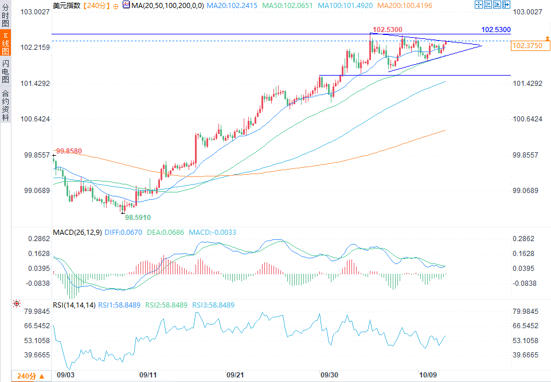The width and height of the screenshot is (551, 382).
Task: Click the orange 102.3750 current price tag
Action: click(x=530, y=46)
